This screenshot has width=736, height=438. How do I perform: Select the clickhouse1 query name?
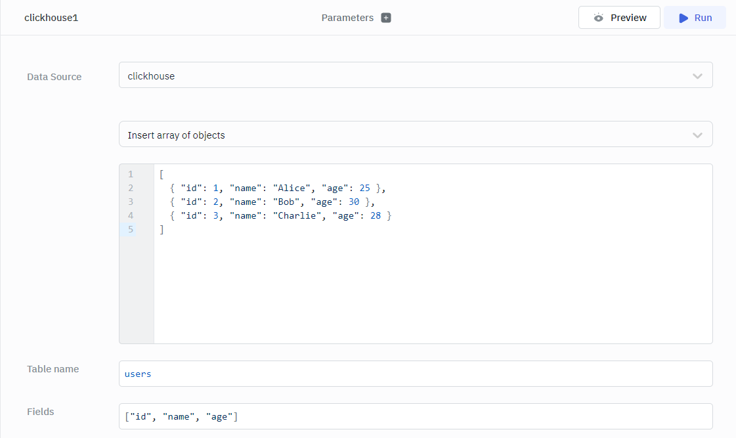click(x=51, y=18)
